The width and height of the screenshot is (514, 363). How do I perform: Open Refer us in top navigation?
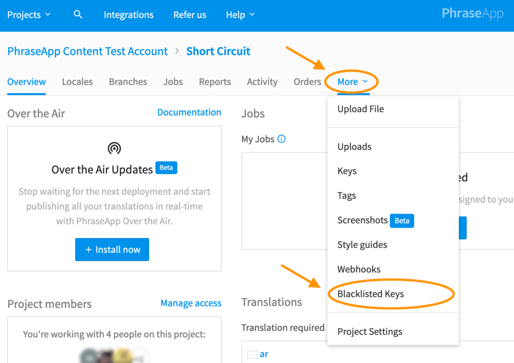[x=190, y=15]
